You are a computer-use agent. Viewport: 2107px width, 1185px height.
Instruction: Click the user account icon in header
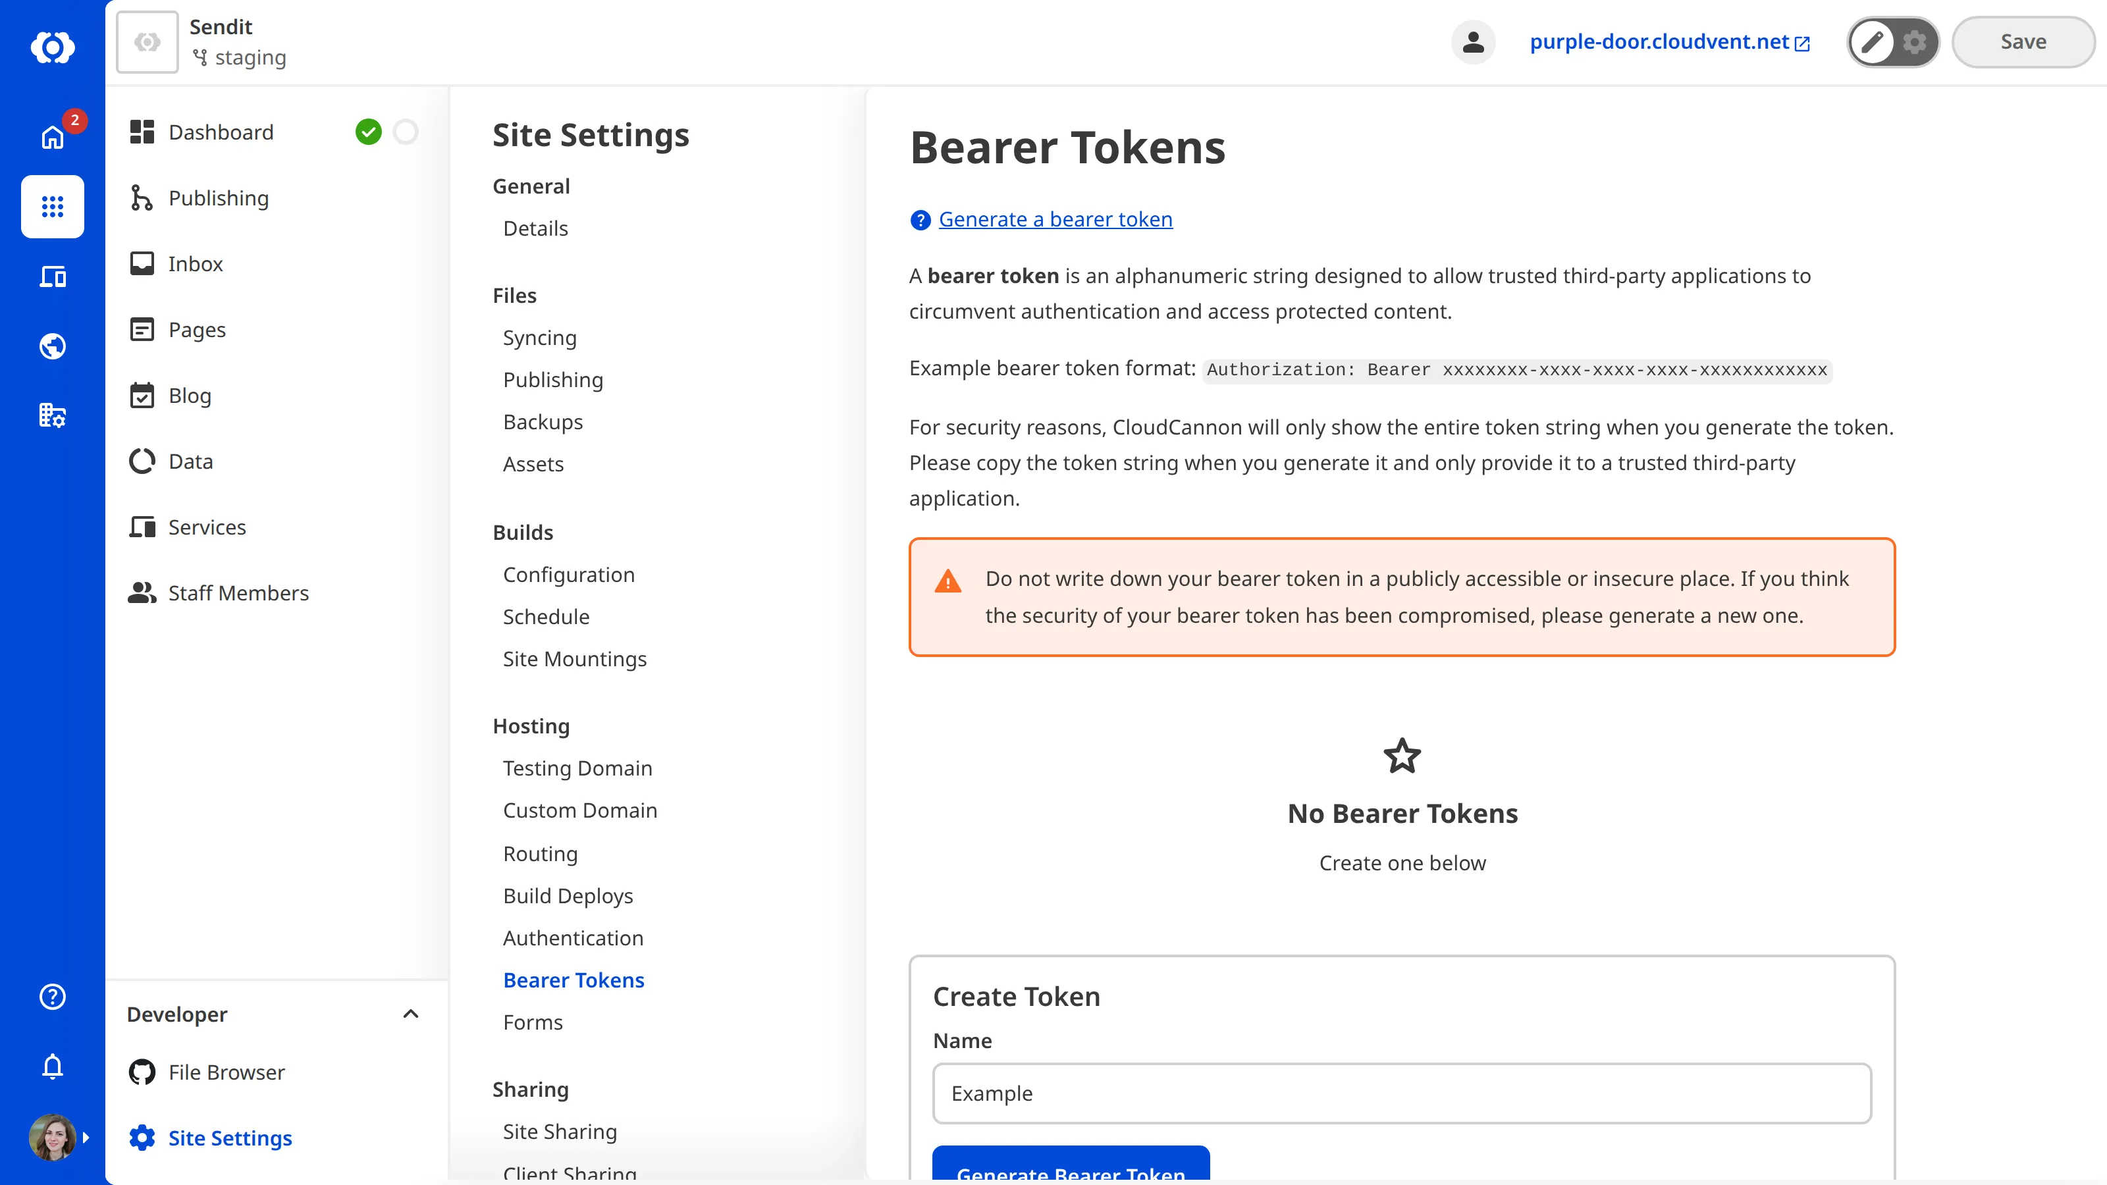1473,41
